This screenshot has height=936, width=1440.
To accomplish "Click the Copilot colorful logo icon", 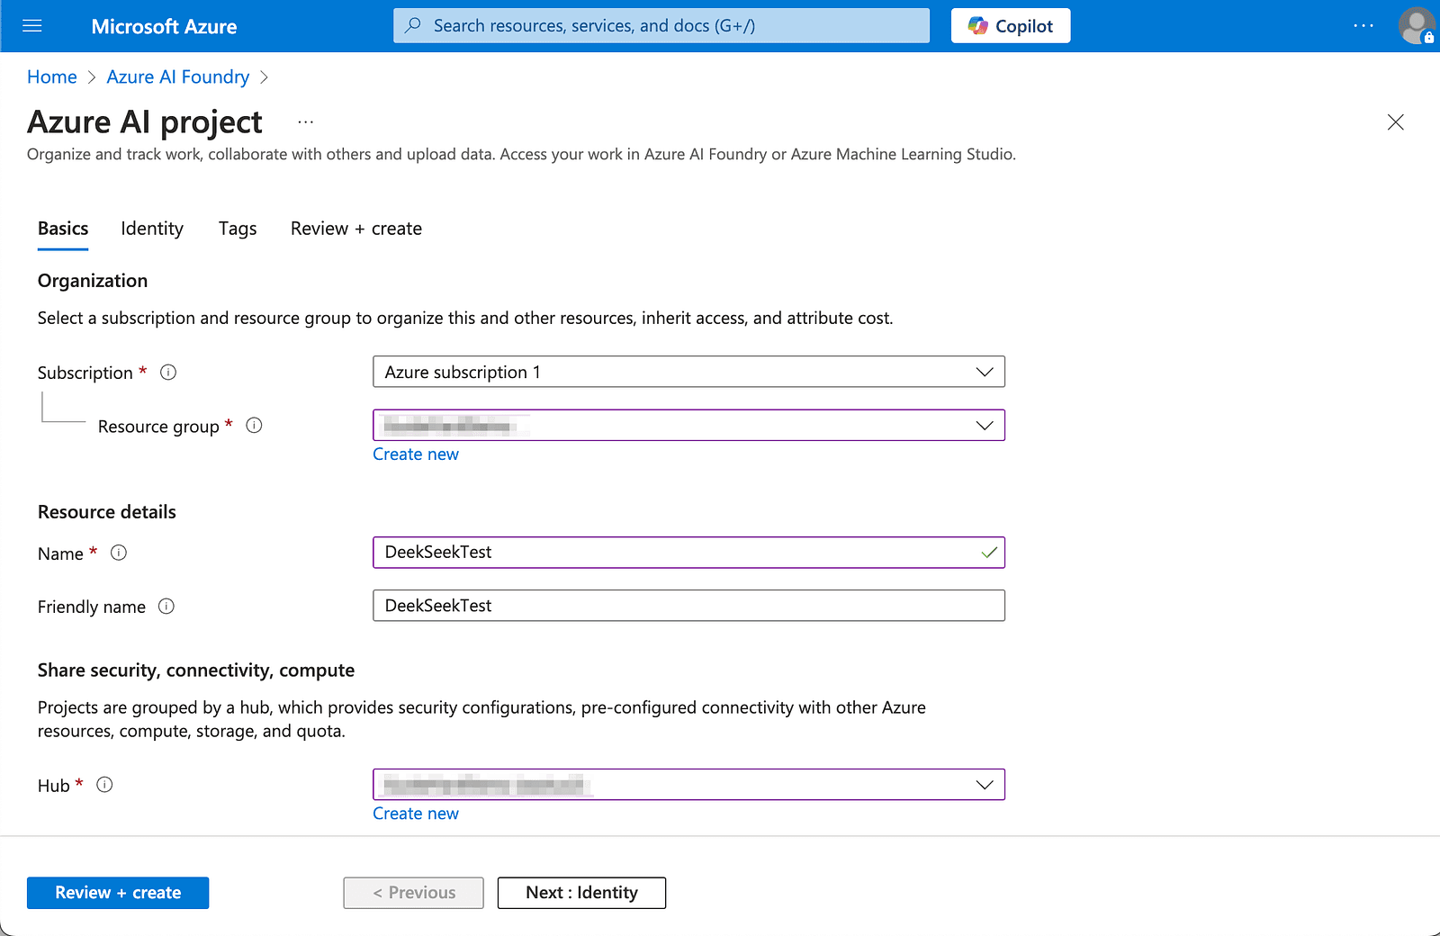I will coord(978,26).
